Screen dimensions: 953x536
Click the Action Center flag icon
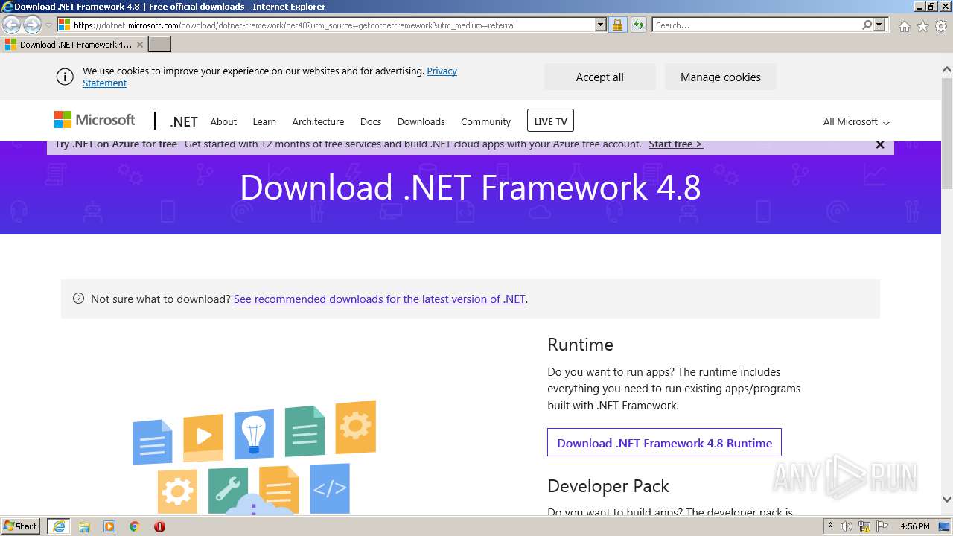(882, 526)
